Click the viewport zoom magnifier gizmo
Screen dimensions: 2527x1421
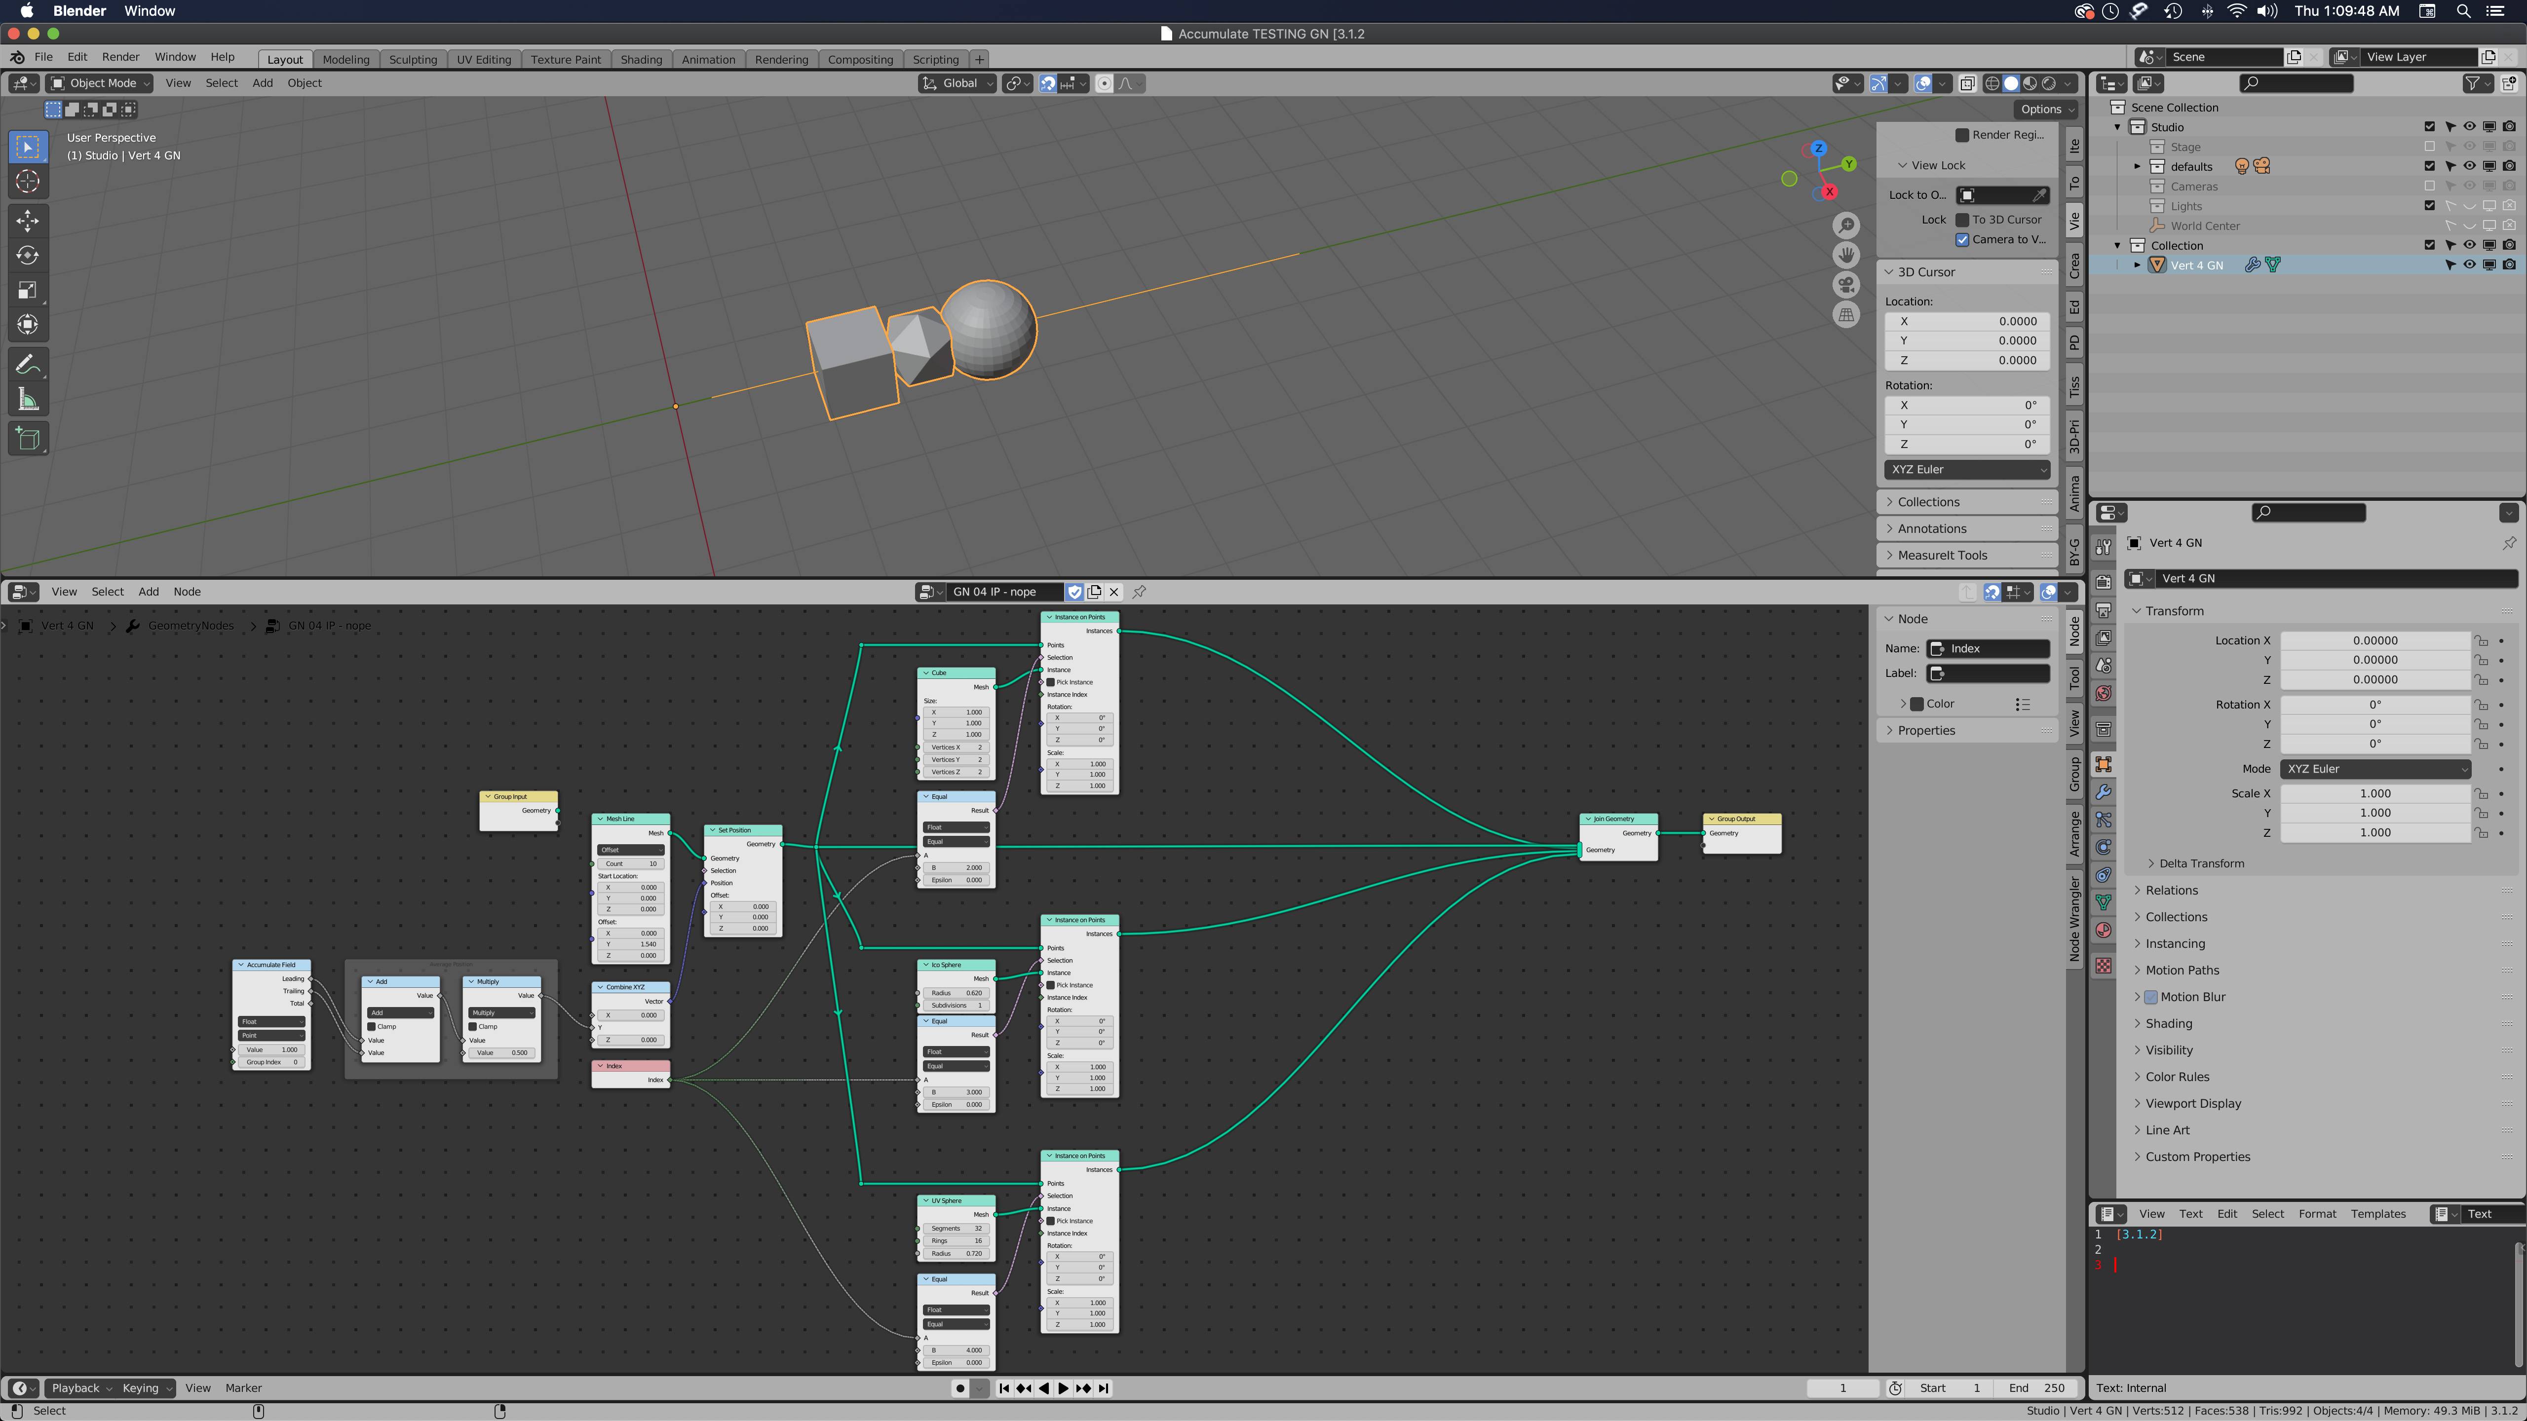click(1846, 225)
